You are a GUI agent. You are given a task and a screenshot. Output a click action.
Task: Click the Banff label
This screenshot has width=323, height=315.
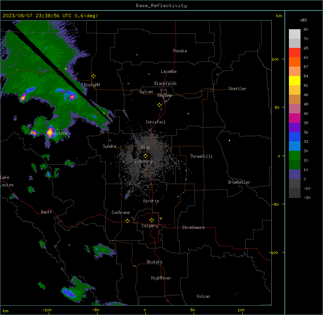[46, 212]
